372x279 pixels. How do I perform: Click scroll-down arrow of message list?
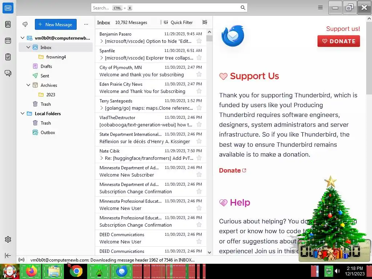pyautogui.click(x=209, y=252)
